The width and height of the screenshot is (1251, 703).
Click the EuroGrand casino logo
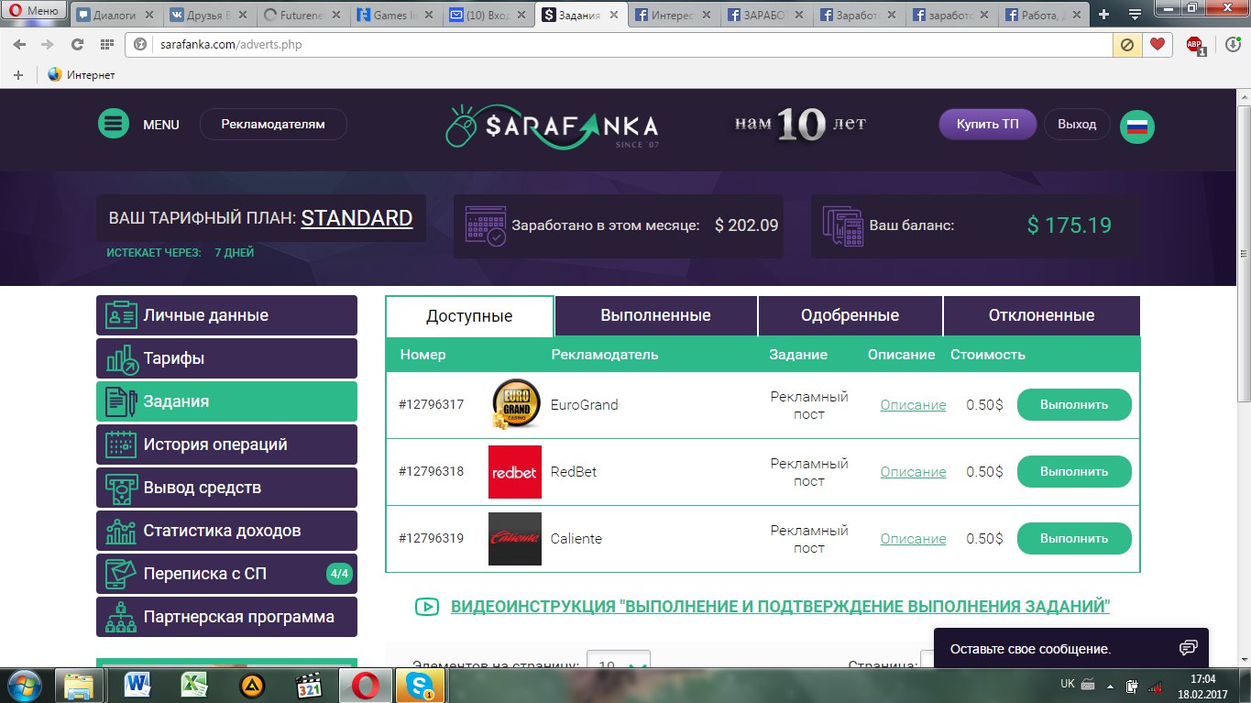click(515, 405)
